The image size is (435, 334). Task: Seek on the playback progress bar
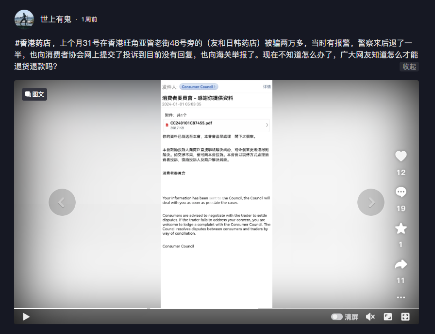[x=216, y=308]
